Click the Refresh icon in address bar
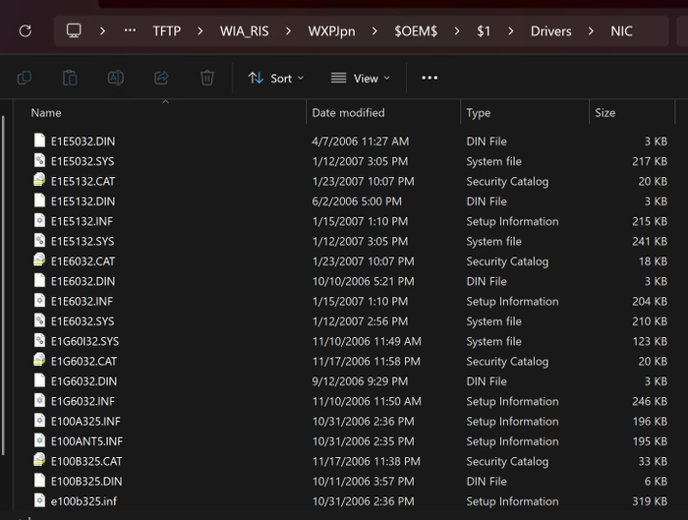This screenshot has width=688, height=520. click(26, 30)
